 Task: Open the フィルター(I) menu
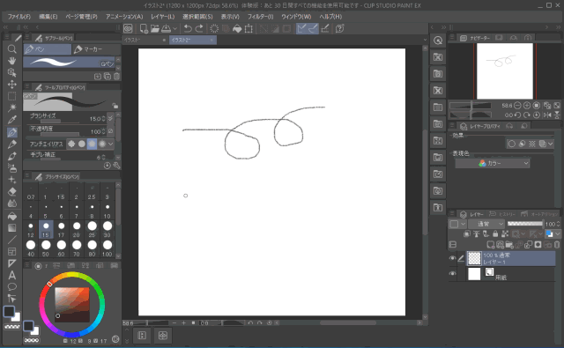coord(261,17)
